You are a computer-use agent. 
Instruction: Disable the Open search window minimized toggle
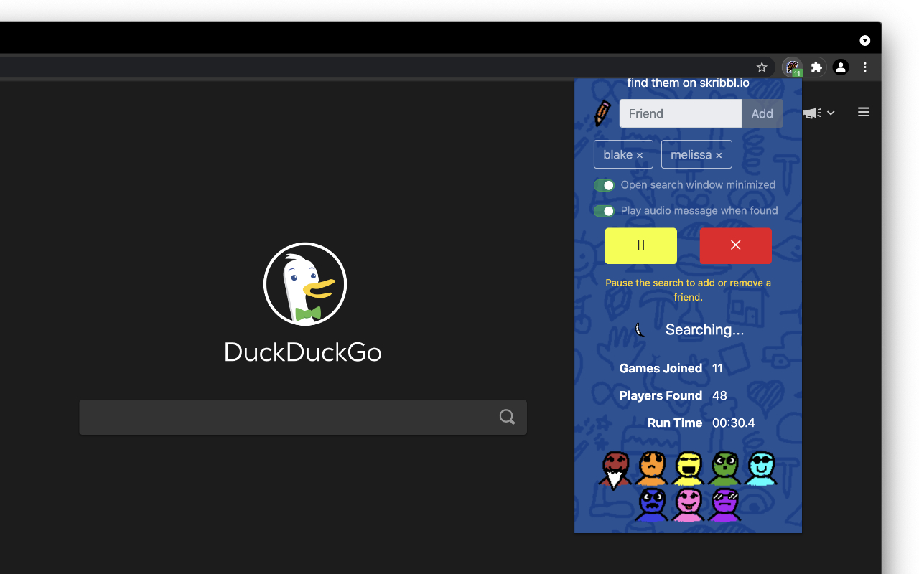[604, 184]
